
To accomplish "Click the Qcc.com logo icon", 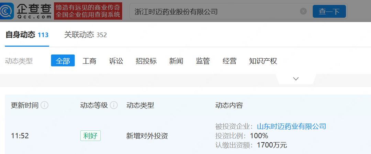I will click(x=7, y=11).
